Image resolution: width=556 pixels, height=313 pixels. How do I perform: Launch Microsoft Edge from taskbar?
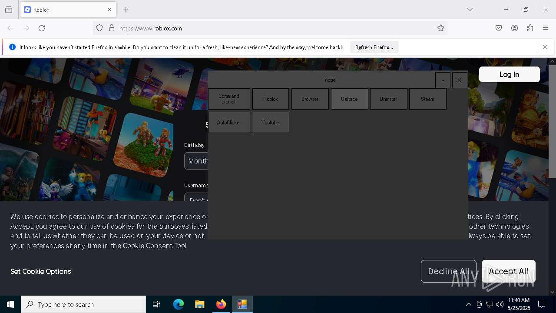click(x=179, y=304)
